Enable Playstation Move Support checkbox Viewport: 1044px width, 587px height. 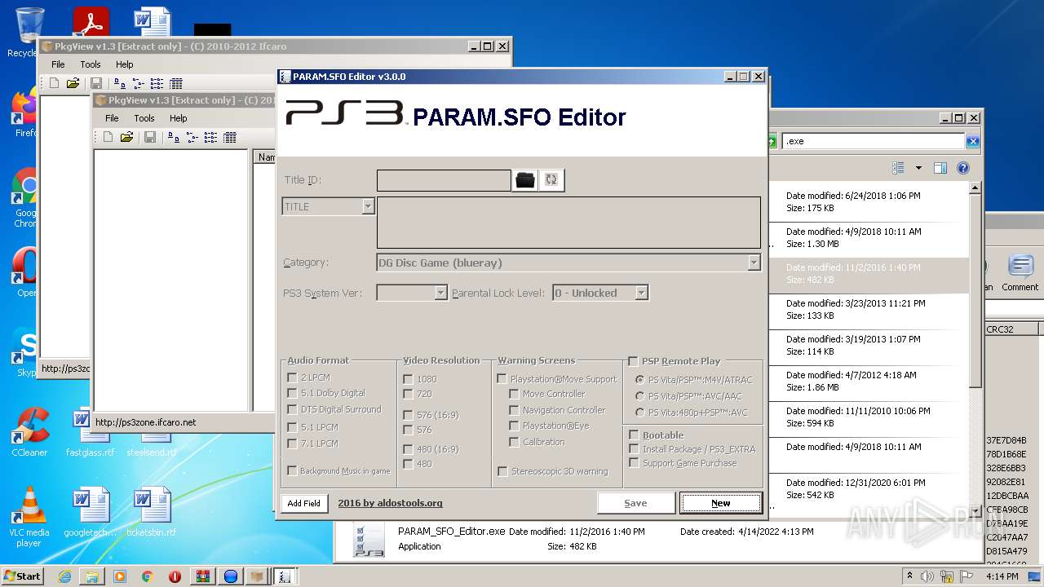pos(502,379)
